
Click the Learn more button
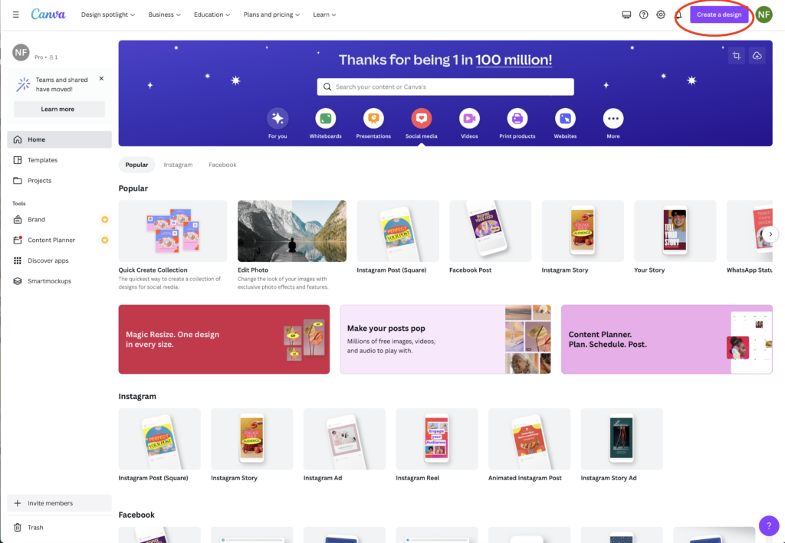click(x=57, y=109)
